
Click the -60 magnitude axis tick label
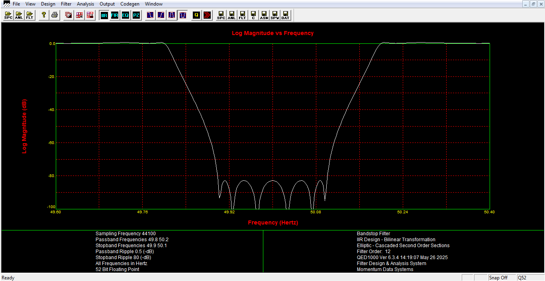[52, 142]
